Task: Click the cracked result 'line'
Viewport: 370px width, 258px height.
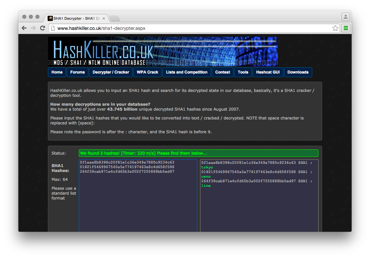Action: pos(206,185)
